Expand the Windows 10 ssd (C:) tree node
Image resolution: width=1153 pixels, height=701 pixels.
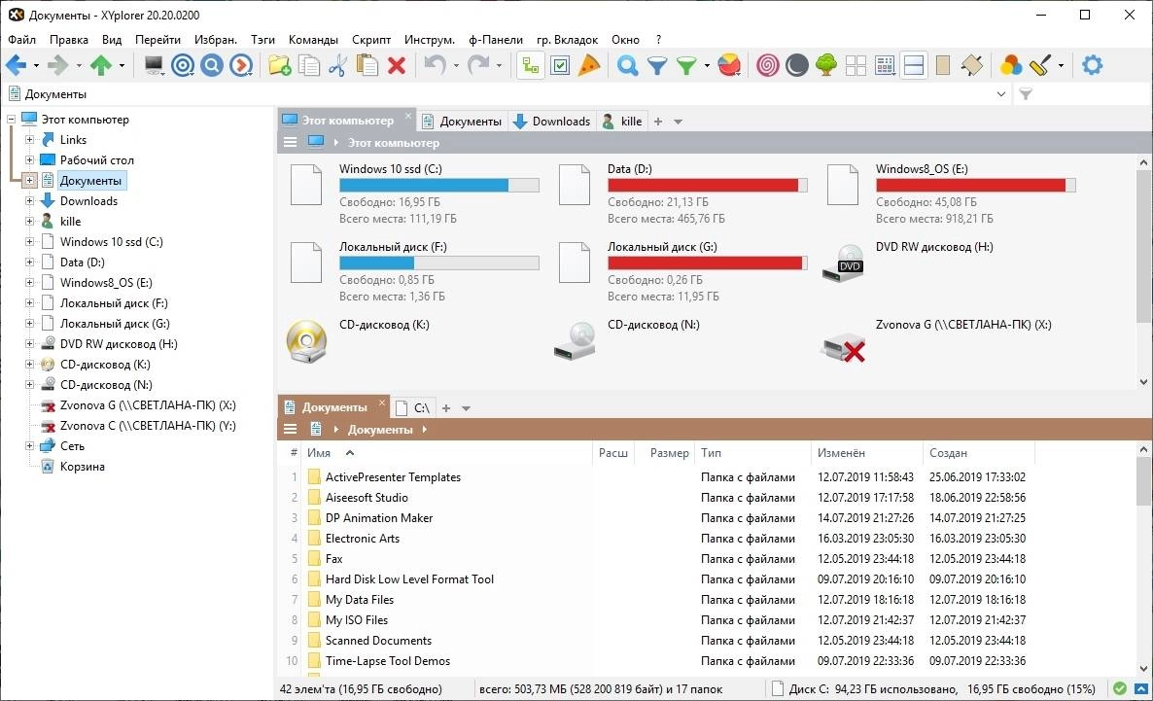coord(29,242)
